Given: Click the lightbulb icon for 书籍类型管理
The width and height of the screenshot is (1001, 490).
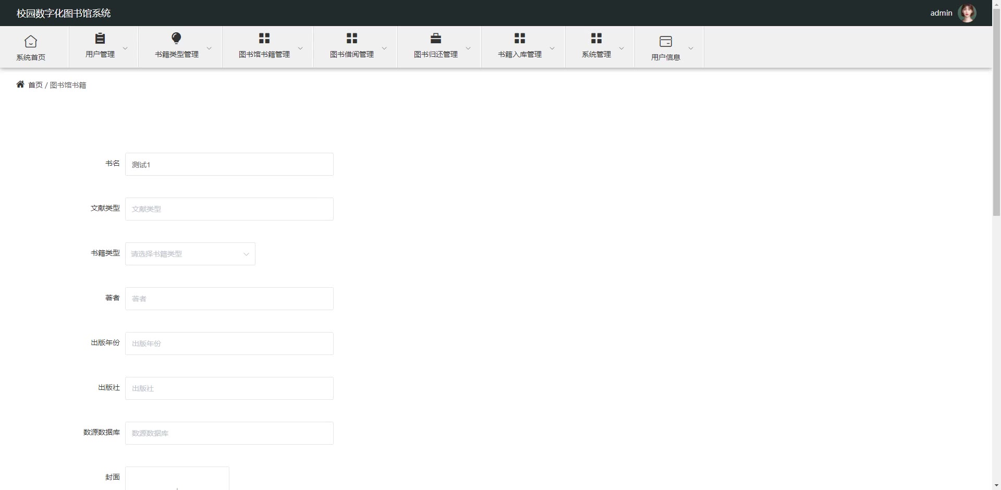Looking at the screenshot, I should click(x=176, y=38).
